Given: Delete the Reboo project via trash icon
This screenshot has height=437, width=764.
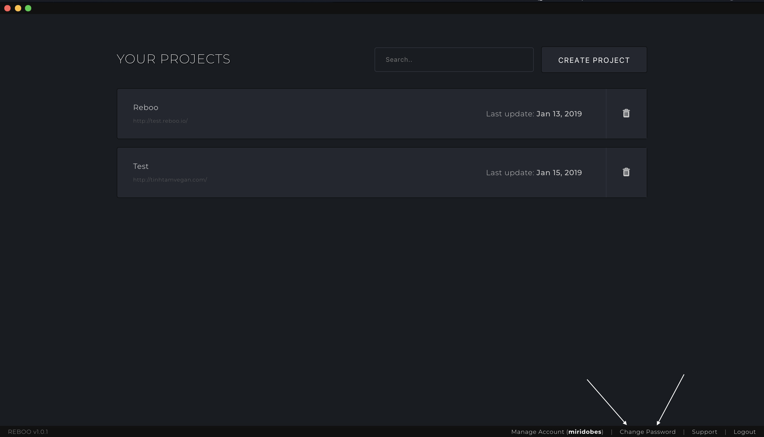Looking at the screenshot, I should click(626, 113).
